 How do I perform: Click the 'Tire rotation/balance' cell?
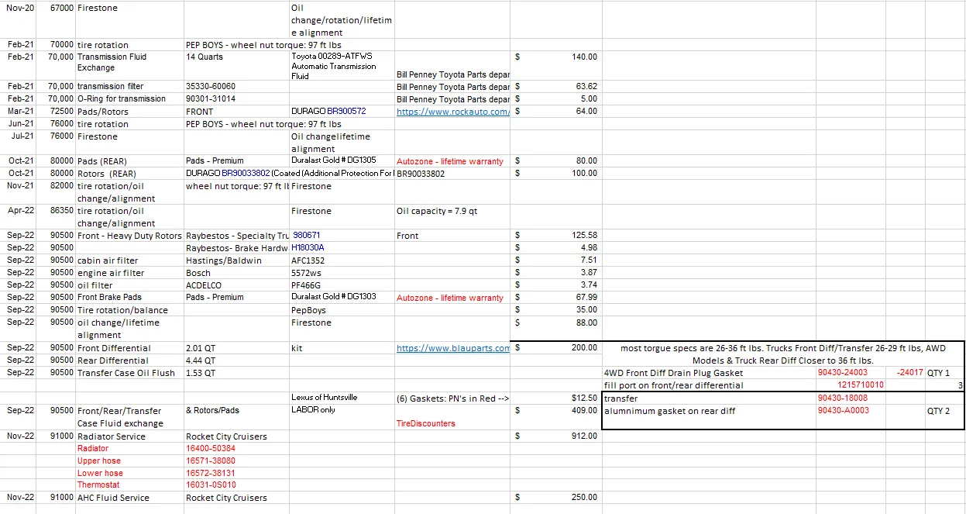coord(129,309)
